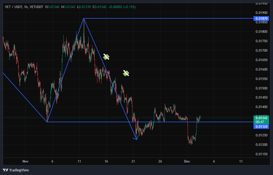
Task: Select the horizontal line at 0.01870
Action: click(167, 18)
